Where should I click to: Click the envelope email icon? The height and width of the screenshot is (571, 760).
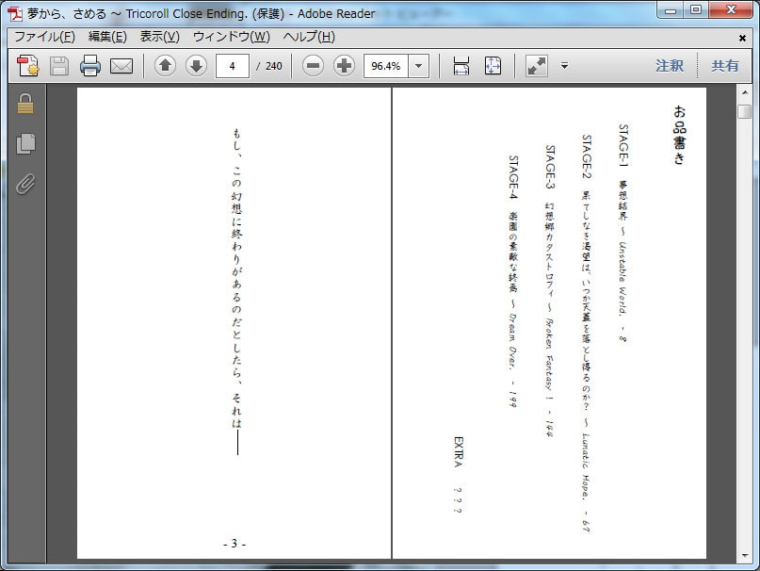pyautogui.click(x=121, y=66)
